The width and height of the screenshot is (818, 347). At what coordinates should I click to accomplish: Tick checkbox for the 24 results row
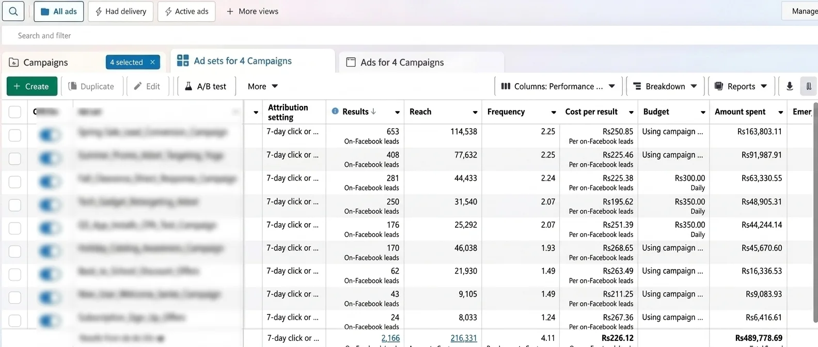point(15,321)
